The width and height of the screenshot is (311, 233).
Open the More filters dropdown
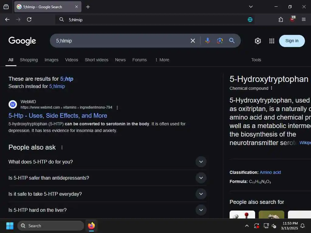[x=162, y=60]
